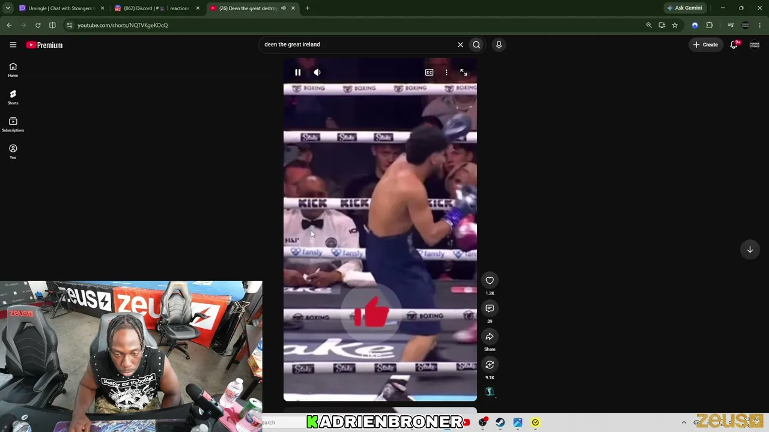The height and width of the screenshot is (432, 769).
Task: Reload the current page
Action: pyautogui.click(x=38, y=25)
